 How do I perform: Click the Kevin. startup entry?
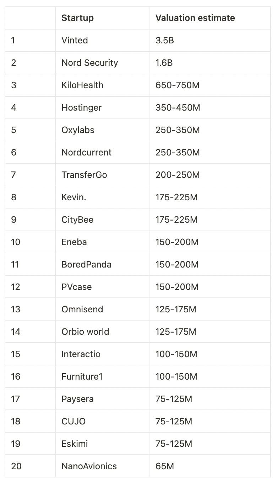point(74,197)
